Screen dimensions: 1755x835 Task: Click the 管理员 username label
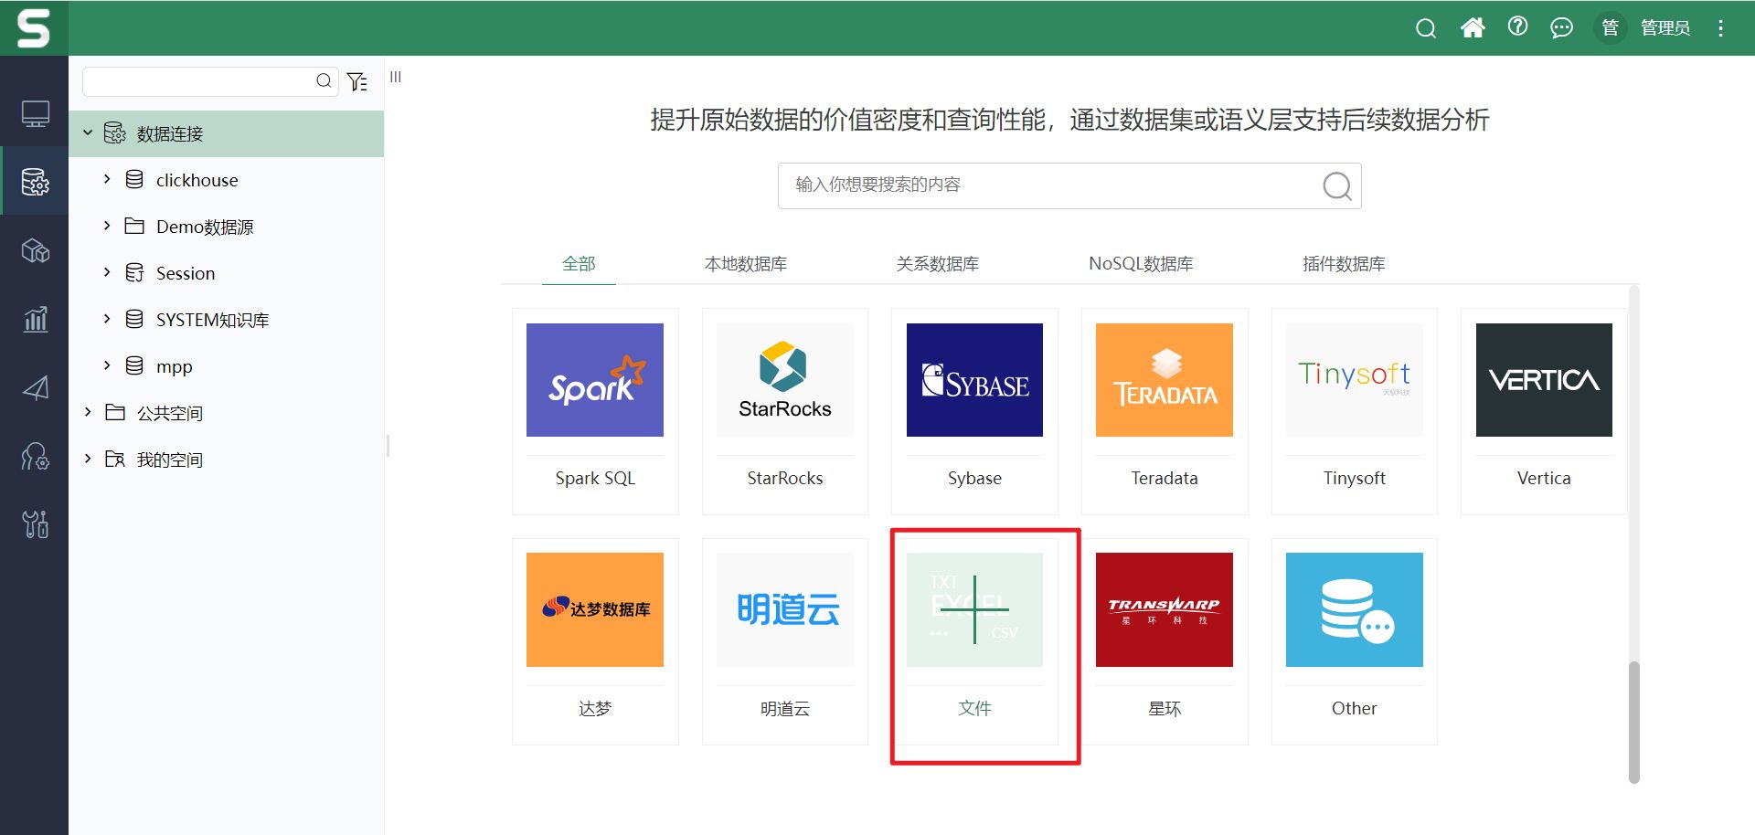tap(1665, 28)
